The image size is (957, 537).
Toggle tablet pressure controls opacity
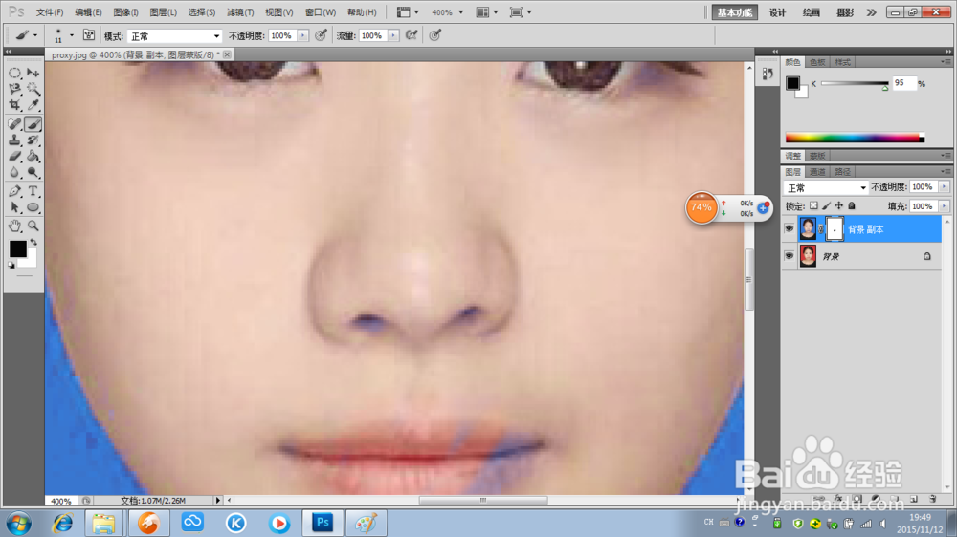(321, 35)
